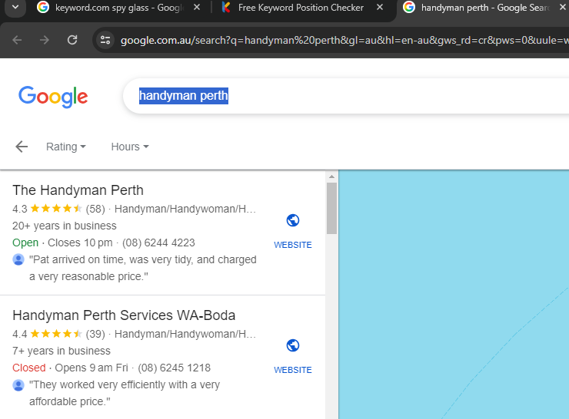
Task: Close the keyword.com spy glass tab
Action: point(197,7)
